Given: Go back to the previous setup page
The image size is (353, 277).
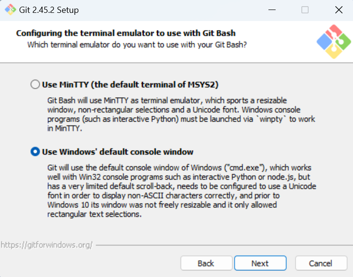Looking at the screenshot, I should (206, 263).
